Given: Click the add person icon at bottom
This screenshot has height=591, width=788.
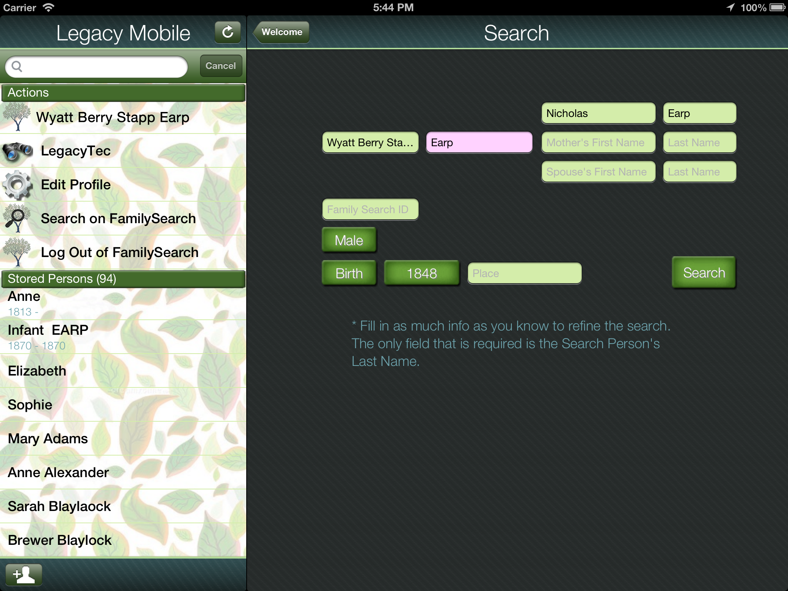Looking at the screenshot, I should point(24,574).
